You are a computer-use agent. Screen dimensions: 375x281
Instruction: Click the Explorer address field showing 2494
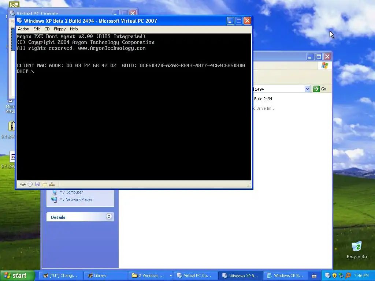pyautogui.click(x=279, y=89)
